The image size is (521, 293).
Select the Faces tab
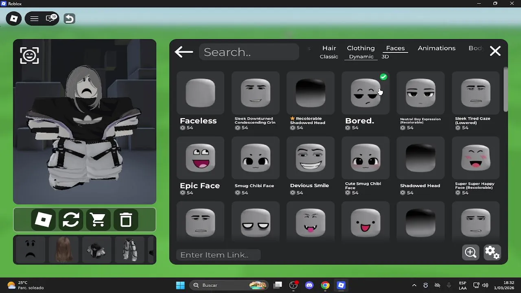click(395, 48)
